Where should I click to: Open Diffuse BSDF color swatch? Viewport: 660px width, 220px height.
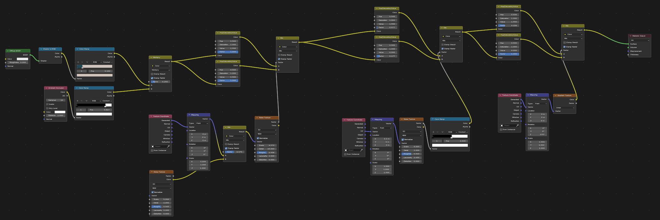(x=22, y=59)
